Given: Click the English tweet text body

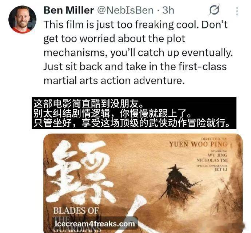Looking at the screenshot, I should (138, 52).
